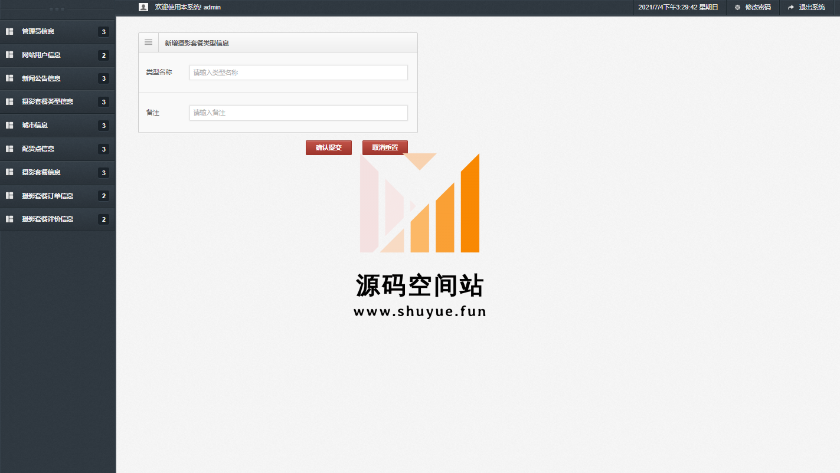
Task: Open the 管理员信息 menu
Action: point(57,31)
